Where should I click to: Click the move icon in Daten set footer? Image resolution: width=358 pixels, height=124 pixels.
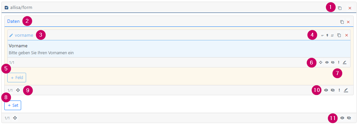[18, 90]
